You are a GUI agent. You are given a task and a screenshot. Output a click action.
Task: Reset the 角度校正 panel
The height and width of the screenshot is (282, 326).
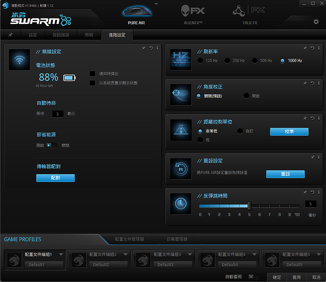click(312, 83)
